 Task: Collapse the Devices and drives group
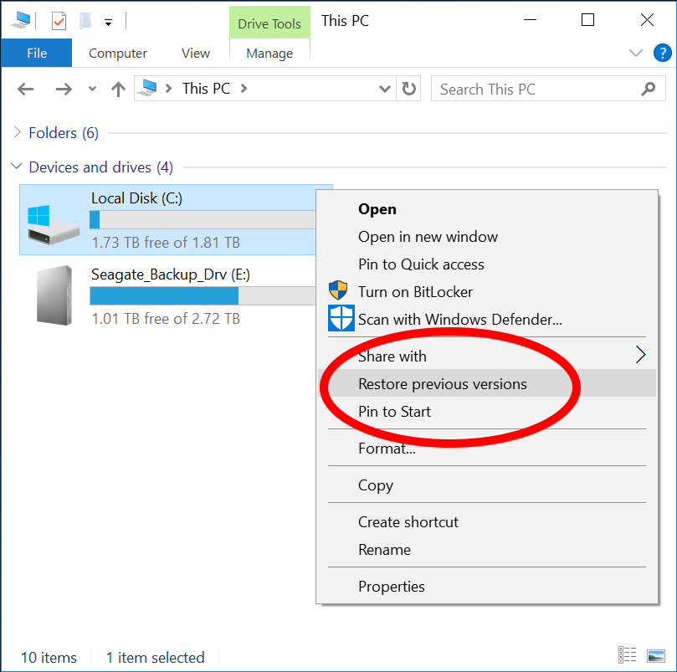click(17, 167)
